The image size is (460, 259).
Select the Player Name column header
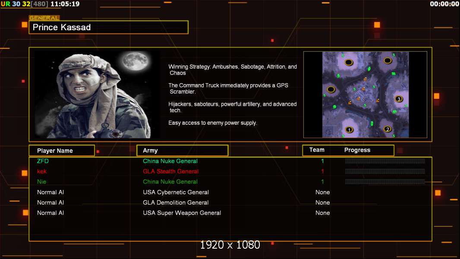point(62,151)
